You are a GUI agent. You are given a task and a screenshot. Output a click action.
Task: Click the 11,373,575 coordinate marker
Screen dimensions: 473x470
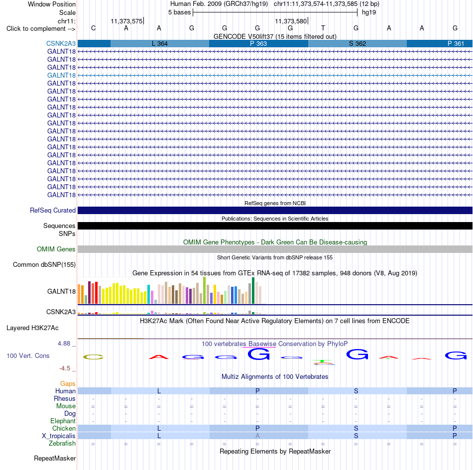click(126, 21)
